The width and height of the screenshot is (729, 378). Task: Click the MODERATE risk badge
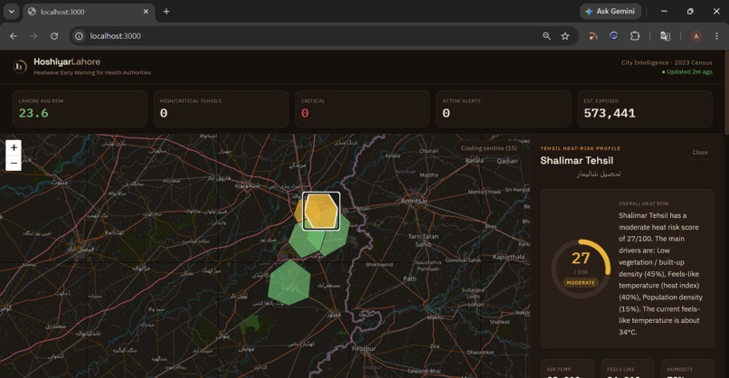point(581,283)
